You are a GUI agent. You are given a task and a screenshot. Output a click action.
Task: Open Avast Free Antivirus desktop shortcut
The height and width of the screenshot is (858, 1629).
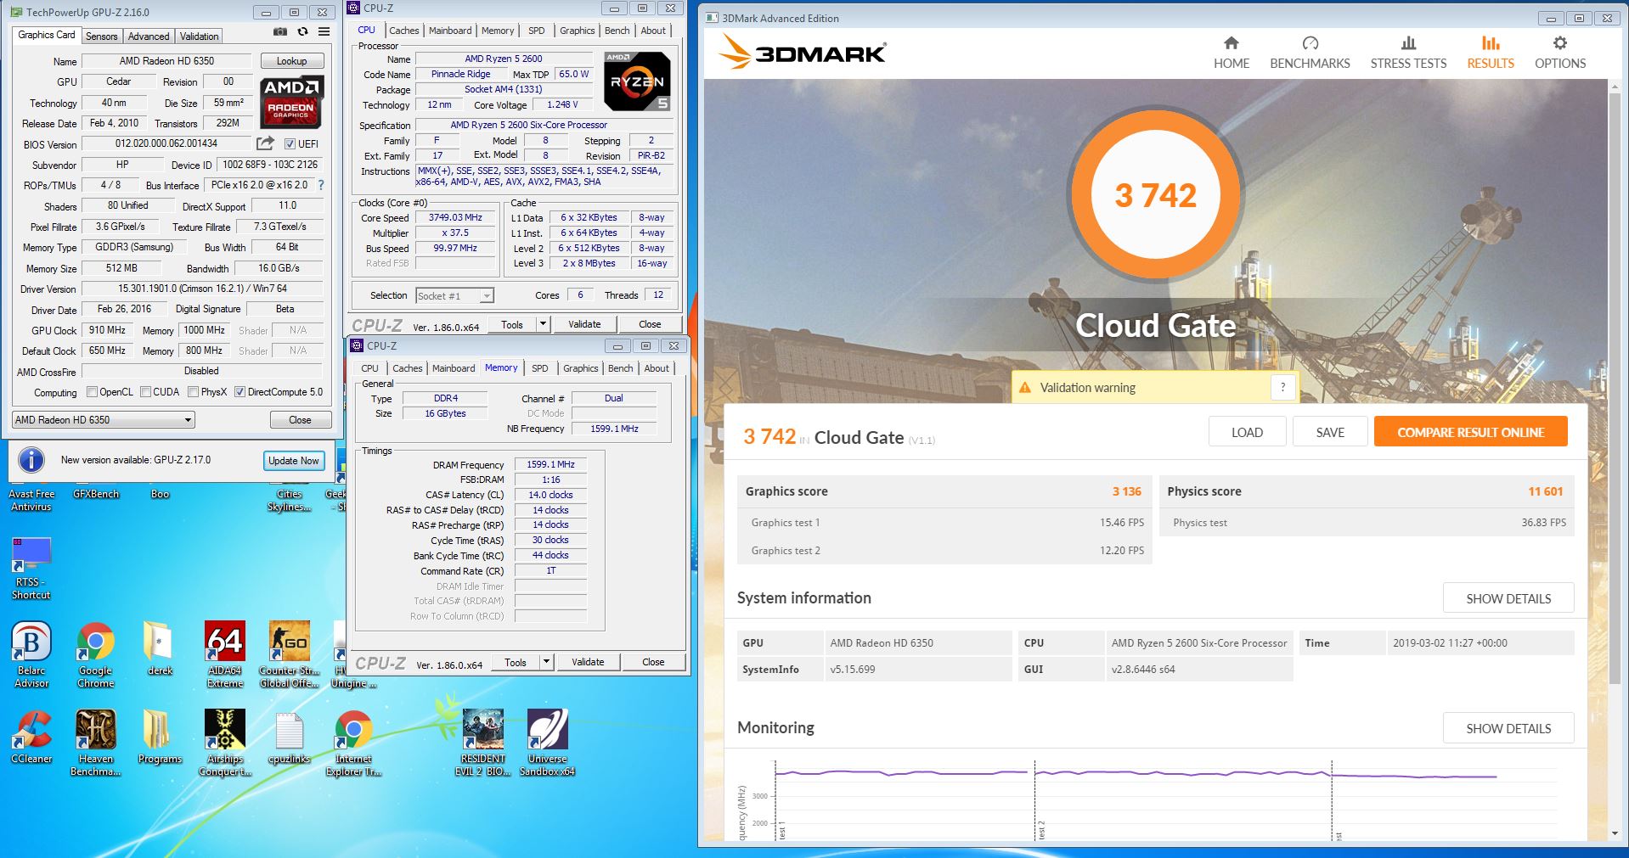tap(31, 499)
